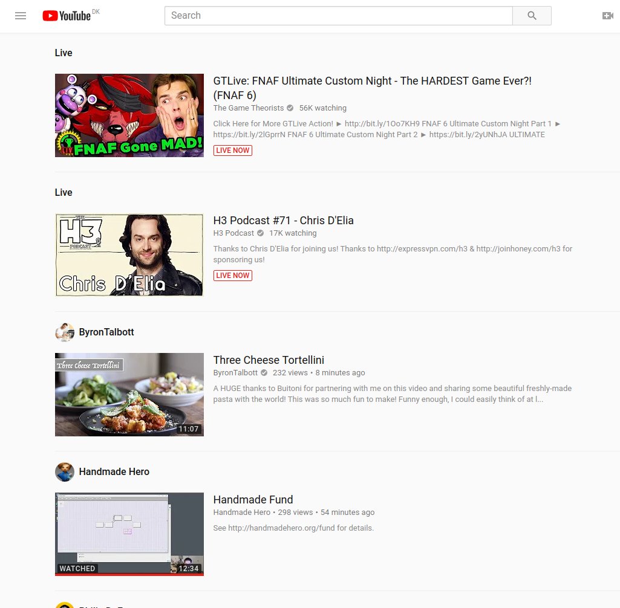Image resolution: width=620 pixels, height=608 pixels.
Task: Click LIVE NOW badge under GTLive video
Action: click(x=232, y=150)
